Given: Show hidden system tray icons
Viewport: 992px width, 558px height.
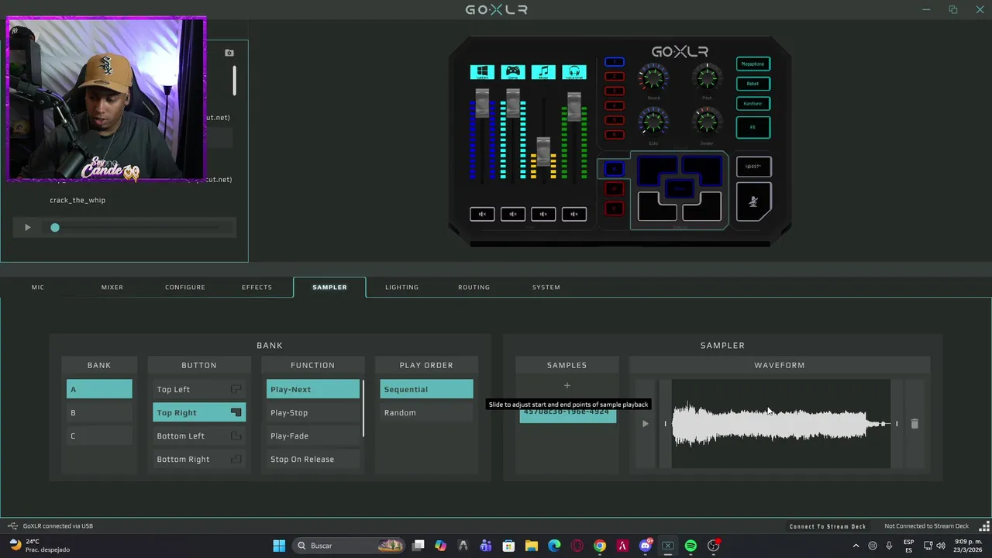Looking at the screenshot, I should 856,546.
